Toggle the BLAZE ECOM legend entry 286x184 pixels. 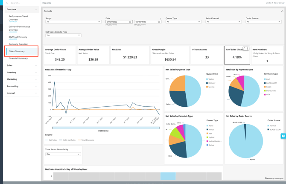point(274,129)
